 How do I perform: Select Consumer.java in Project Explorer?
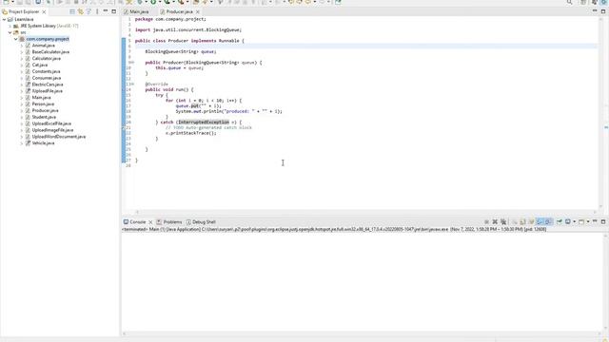pyautogui.click(x=47, y=78)
